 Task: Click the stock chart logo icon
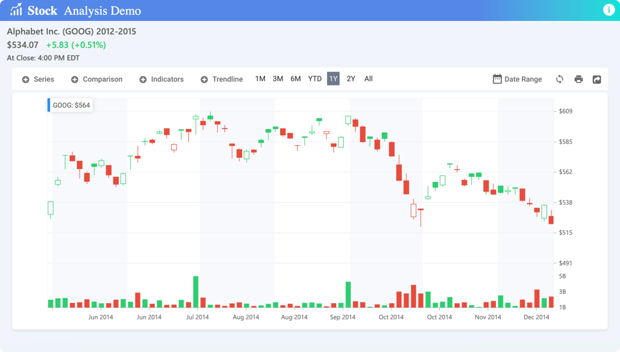(x=16, y=10)
